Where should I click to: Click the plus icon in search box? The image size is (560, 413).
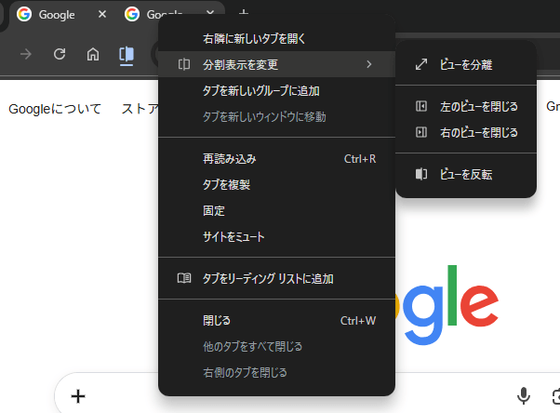[x=78, y=396]
